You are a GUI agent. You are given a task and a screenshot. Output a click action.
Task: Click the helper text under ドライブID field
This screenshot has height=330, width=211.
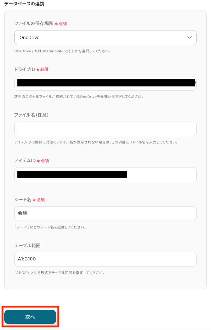[79, 97]
